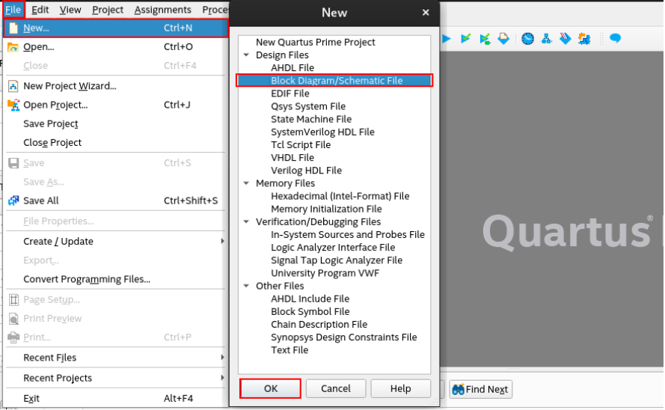665x410 pixels.
Task: Select AHDL File in the list
Action: (x=292, y=68)
